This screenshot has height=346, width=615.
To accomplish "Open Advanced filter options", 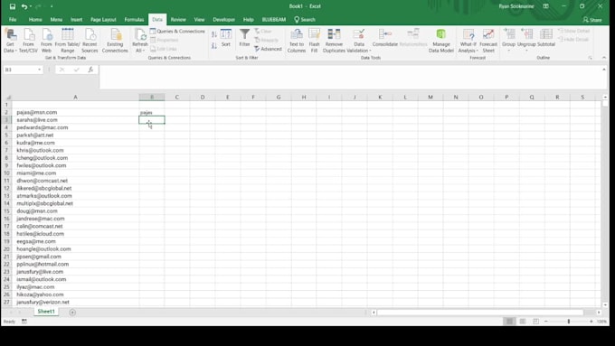I will 268,49.
